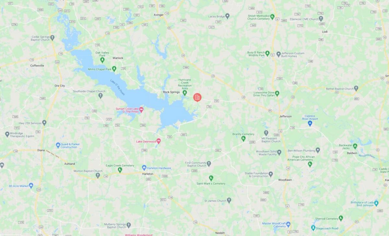This screenshot has height=236, width=389.
Task: Select the Hurricane Creek Recreation Area pin
Action: 185,93
